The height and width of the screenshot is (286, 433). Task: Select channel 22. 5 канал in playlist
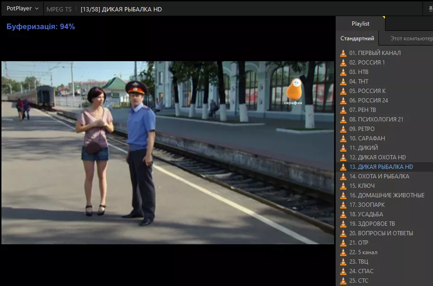pyautogui.click(x=385, y=252)
